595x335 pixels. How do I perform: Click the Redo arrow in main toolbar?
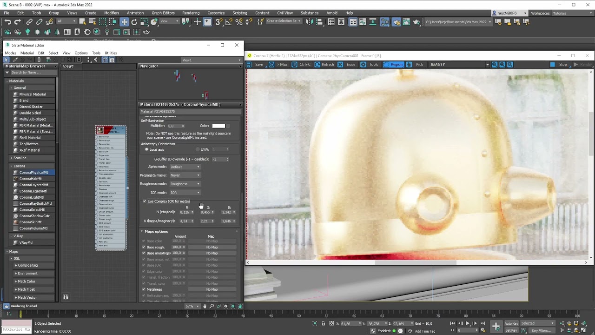coord(17,22)
